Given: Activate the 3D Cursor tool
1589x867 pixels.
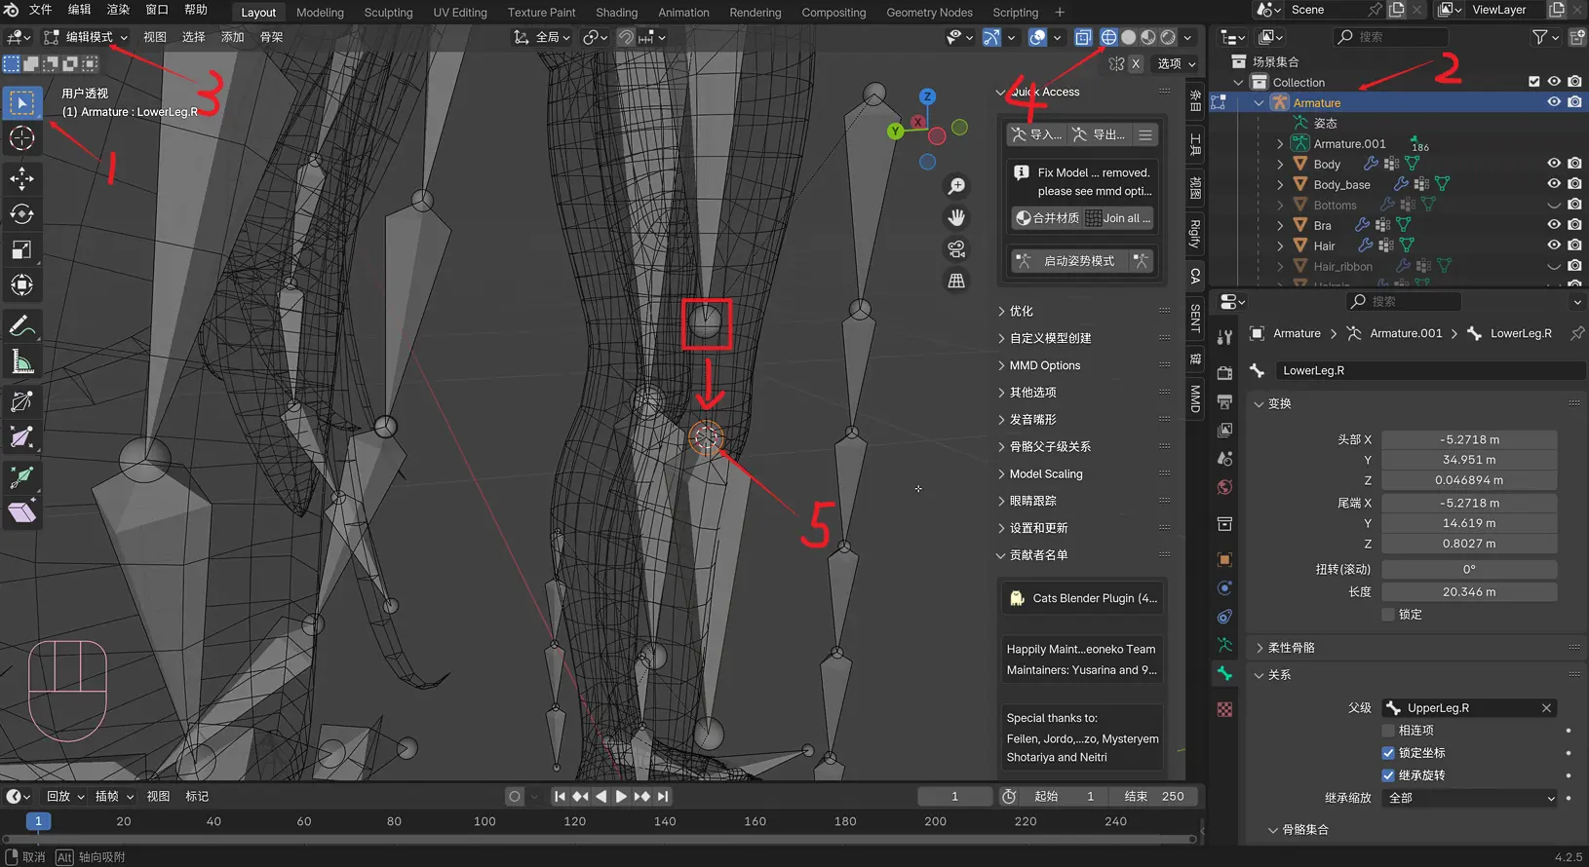Looking at the screenshot, I should coord(21,137).
